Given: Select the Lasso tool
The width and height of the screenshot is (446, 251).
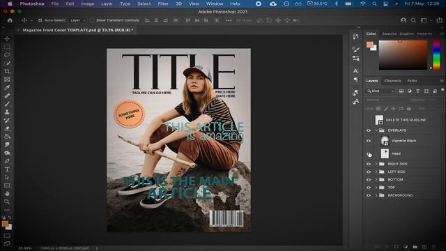Looking at the screenshot, I should click(7, 55).
